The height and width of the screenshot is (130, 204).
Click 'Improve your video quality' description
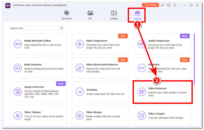[x=167, y=94]
